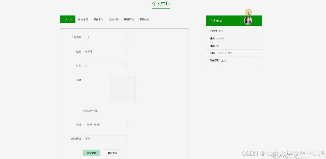Click the 点击上传头像 hint text
The image size is (326, 159).
tap(90, 111)
